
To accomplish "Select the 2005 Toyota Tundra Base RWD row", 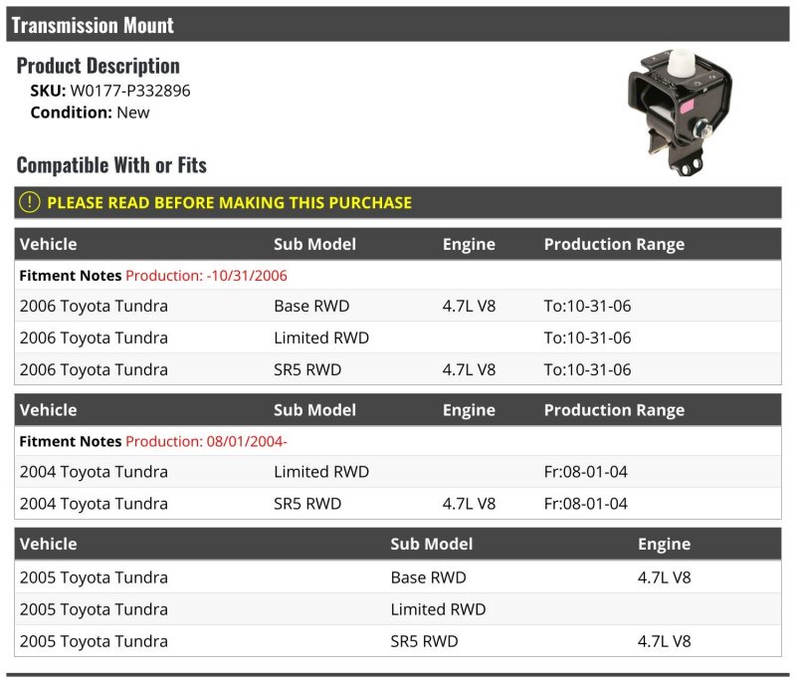I will (x=398, y=577).
